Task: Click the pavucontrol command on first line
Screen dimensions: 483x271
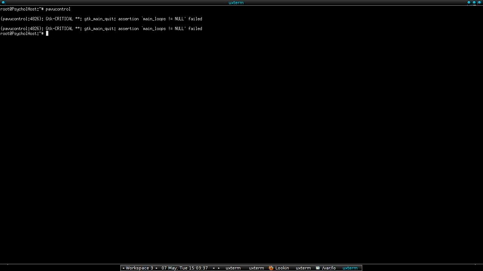Action: coord(58,9)
